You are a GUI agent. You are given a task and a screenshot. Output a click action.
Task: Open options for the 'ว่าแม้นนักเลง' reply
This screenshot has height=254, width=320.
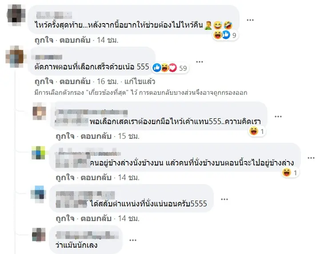pyautogui.click(x=132, y=240)
